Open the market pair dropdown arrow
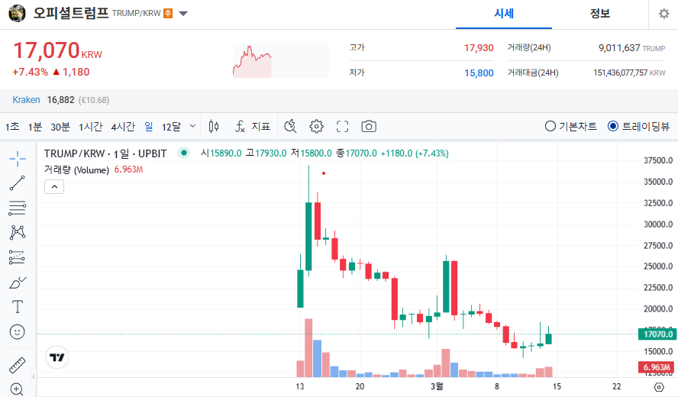678x397 pixels. [183, 14]
